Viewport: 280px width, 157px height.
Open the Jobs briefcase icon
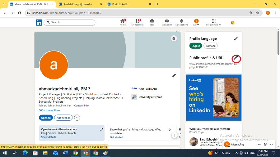point(152,22)
